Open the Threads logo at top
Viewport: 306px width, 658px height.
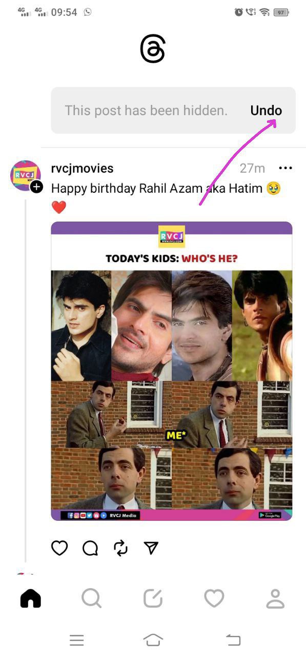(x=153, y=49)
